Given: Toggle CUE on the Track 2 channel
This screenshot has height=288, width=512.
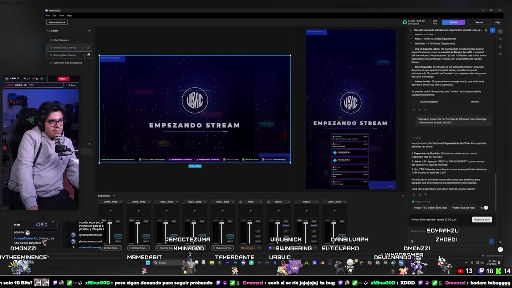Looking at the screenshot, I should point(314,236).
